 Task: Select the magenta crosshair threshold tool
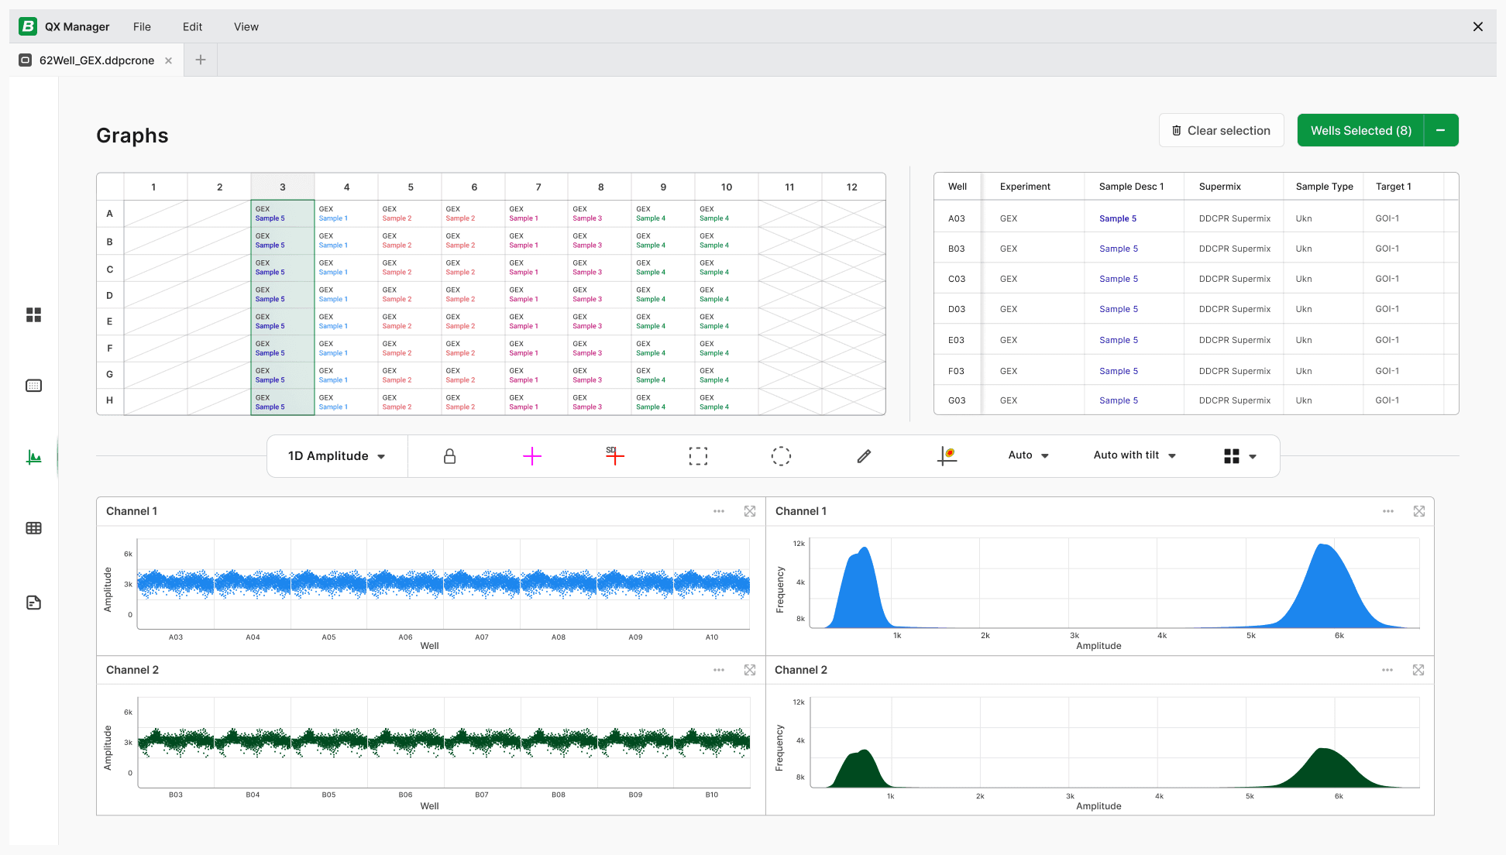coord(532,456)
